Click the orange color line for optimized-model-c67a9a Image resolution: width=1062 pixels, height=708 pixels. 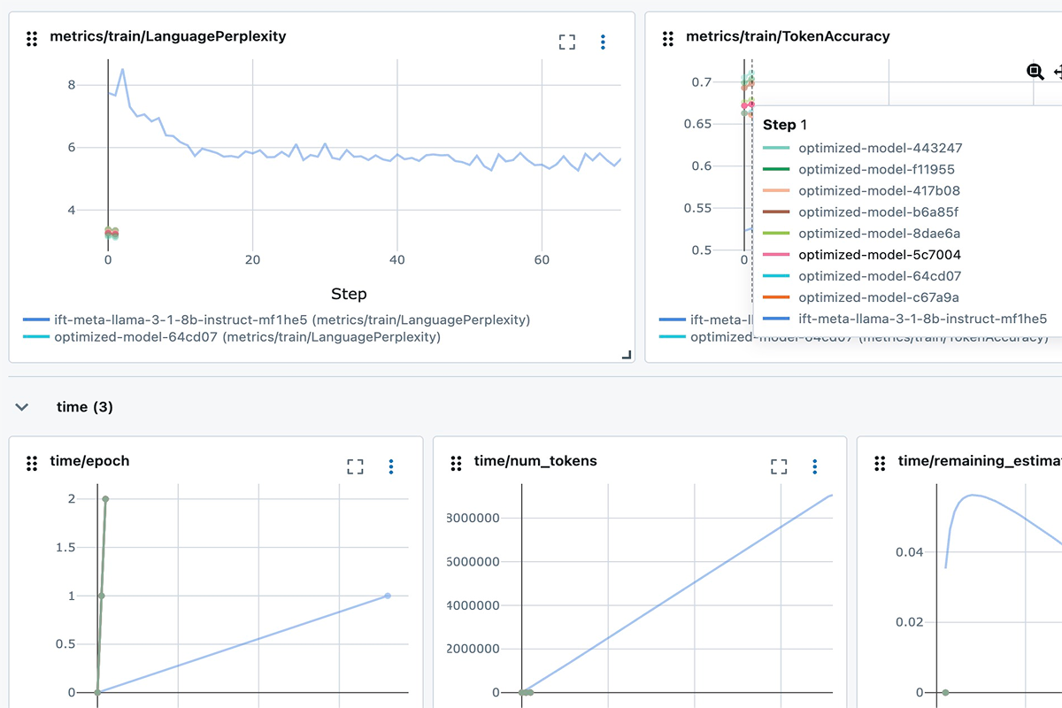pos(775,297)
